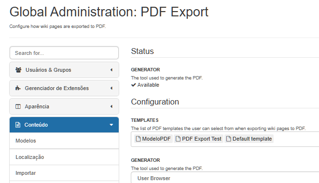This screenshot has width=319, height=183.
Task: Expand the Gerenciador de Extensões arrow
Action: pos(111,88)
